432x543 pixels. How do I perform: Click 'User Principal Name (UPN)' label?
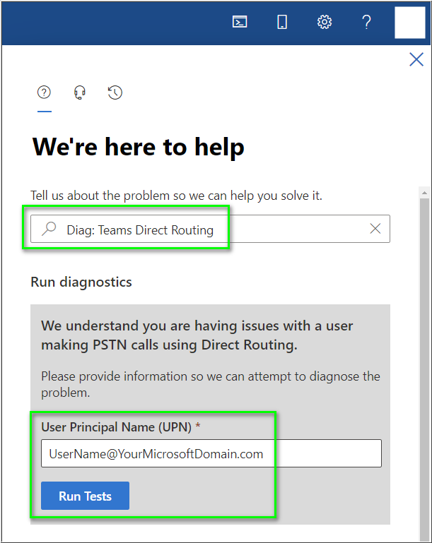tap(116, 427)
